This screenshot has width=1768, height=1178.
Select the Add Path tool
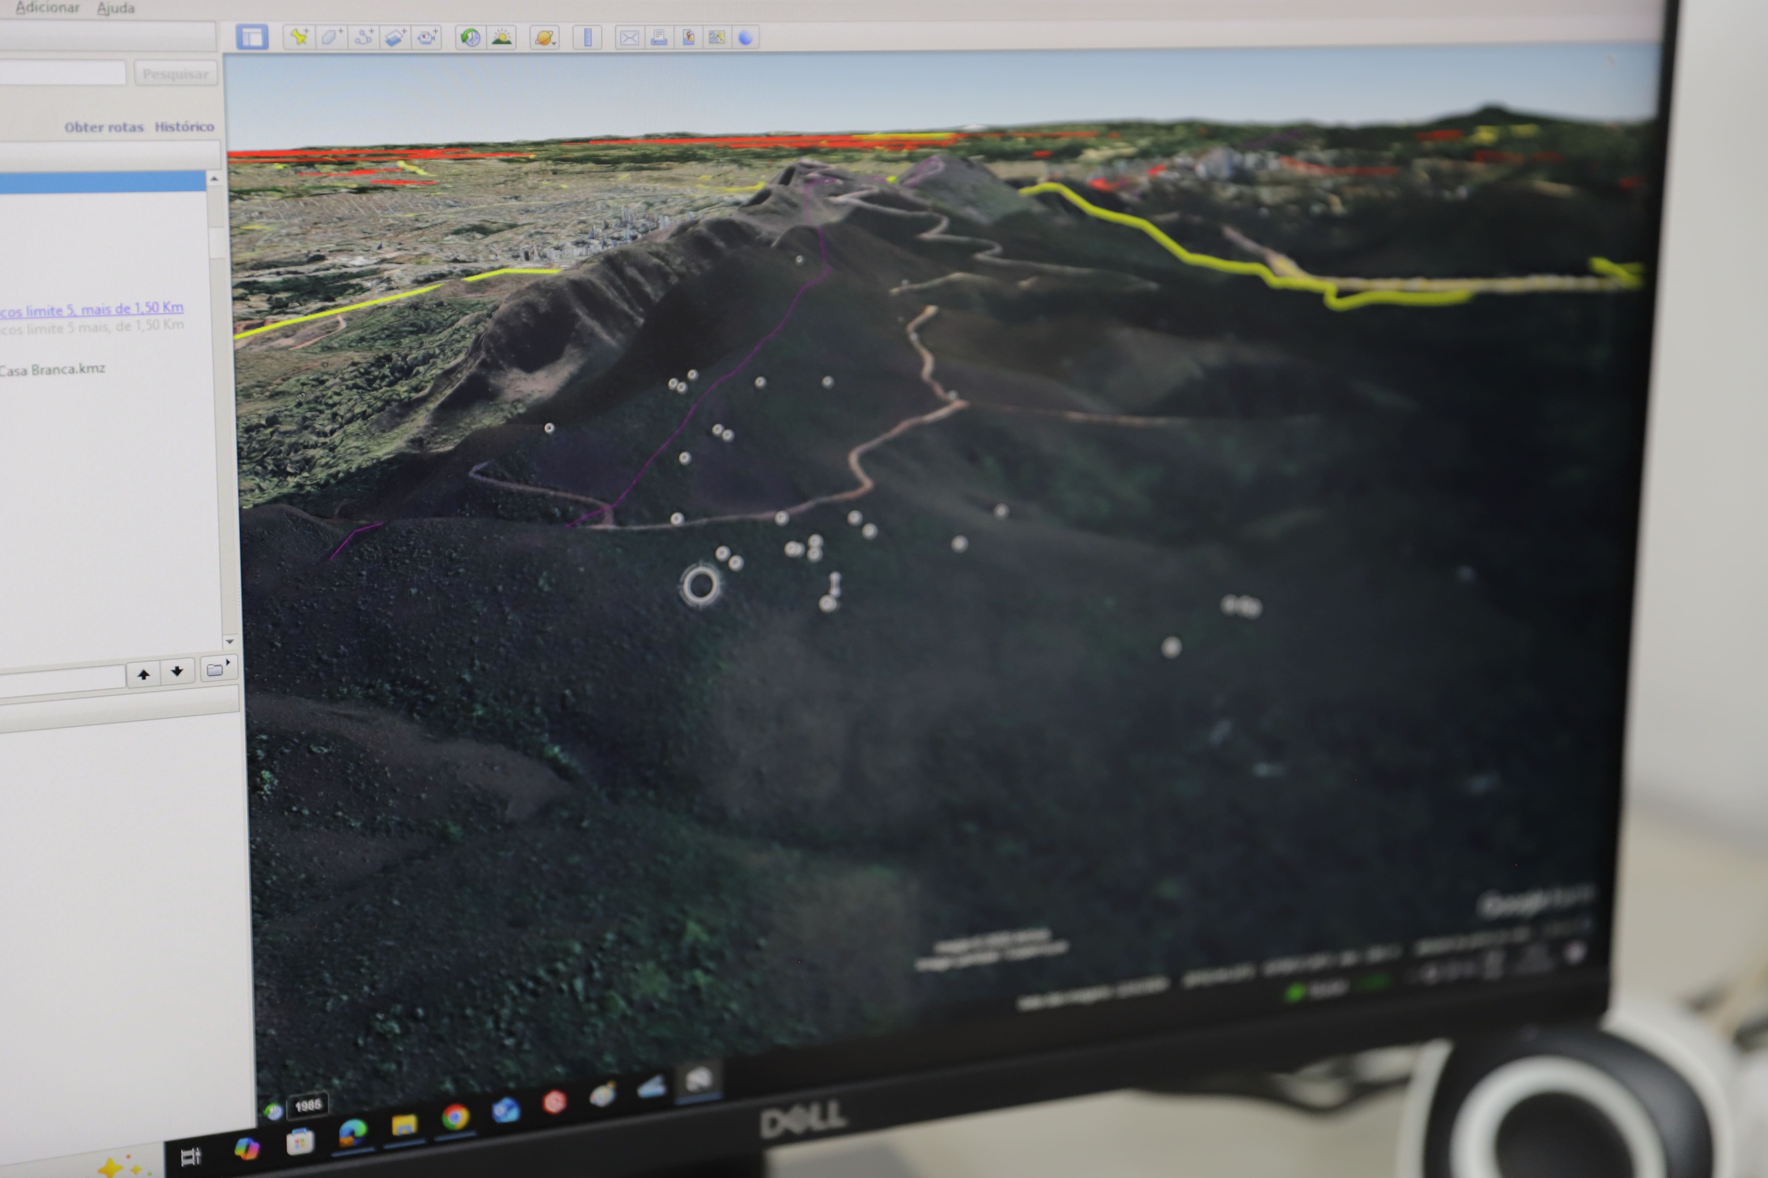pyautogui.click(x=364, y=37)
